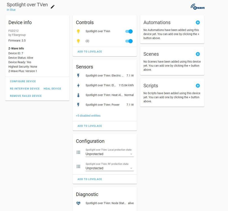228x211 pixels.
Task: Click the Z-Wave logo icon
Action: click(198, 7)
